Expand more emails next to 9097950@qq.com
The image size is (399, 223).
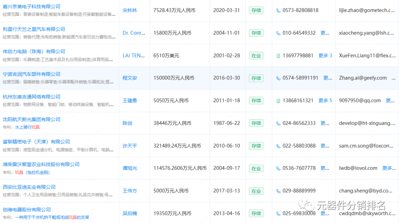(x=390, y=101)
